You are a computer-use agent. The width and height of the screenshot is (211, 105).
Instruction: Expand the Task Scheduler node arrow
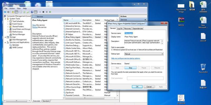coord(8,21)
